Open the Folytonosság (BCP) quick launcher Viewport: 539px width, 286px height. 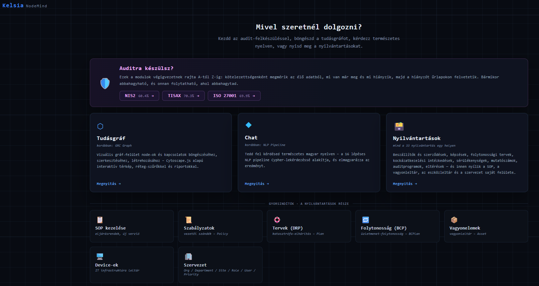coord(397,226)
